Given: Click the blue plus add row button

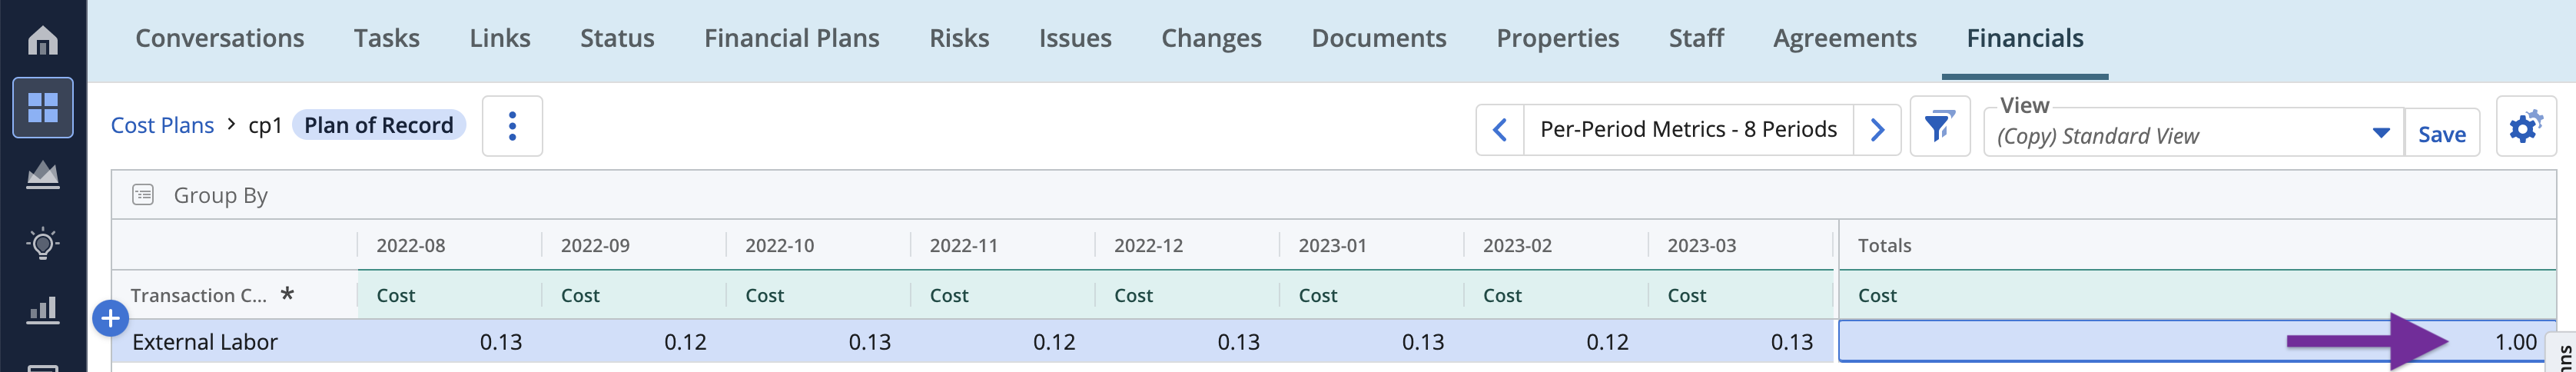Looking at the screenshot, I should (x=110, y=319).
